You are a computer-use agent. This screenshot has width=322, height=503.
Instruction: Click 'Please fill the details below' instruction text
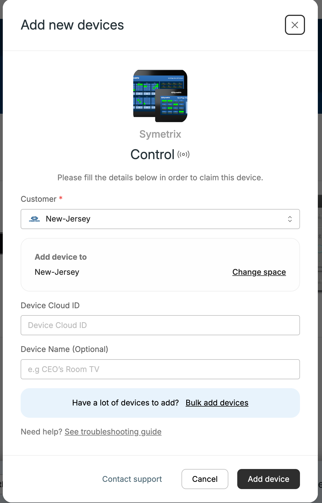(x=160, y=178)
